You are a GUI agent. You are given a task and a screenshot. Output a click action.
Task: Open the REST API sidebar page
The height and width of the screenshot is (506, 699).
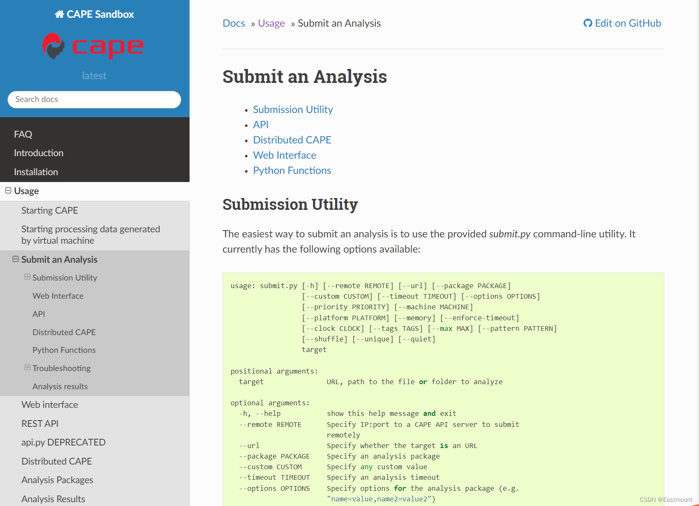(x=40, y=423)
